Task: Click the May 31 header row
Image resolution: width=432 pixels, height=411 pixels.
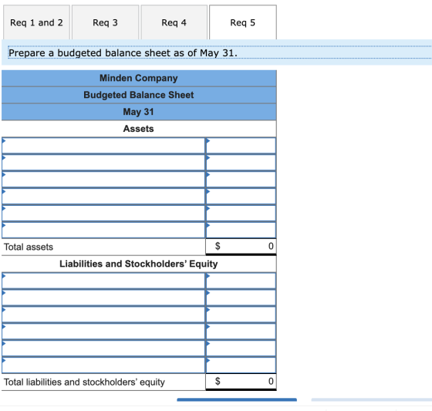Action: [139, 112]
